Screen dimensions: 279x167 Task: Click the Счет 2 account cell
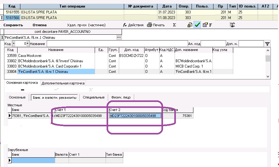pos(135,116)
